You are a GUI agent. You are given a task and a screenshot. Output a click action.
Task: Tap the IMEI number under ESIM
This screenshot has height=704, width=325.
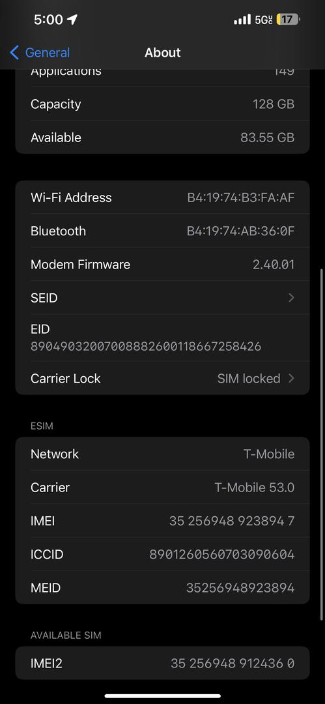coord(232,521)
